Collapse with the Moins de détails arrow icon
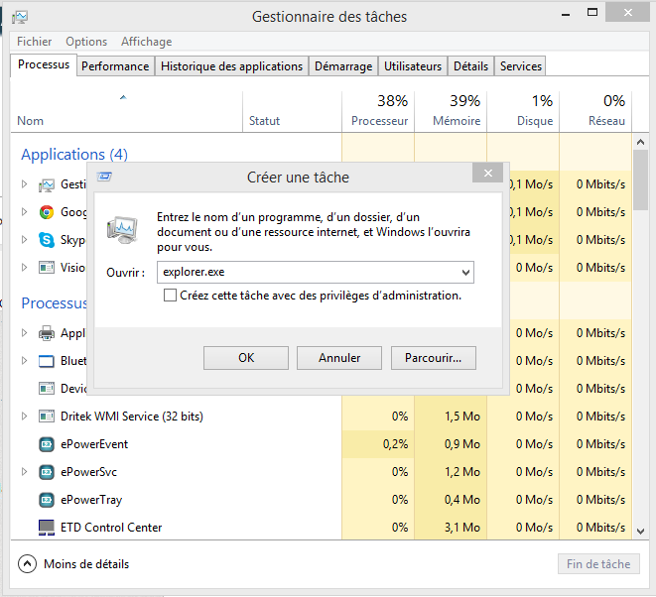This screenshot has height=597, width=656. (27, 564)
